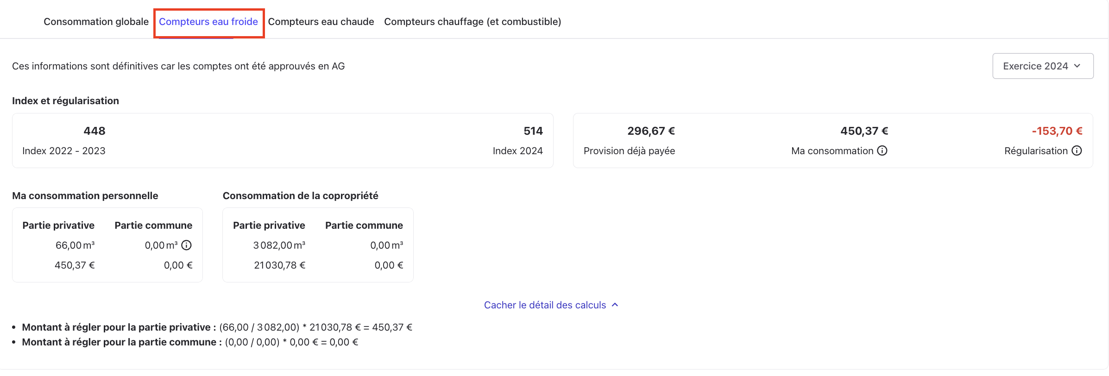Click the 296,67 € Provision déjà payée amount
The image size is (1109, 376).
tap(651, 131)
